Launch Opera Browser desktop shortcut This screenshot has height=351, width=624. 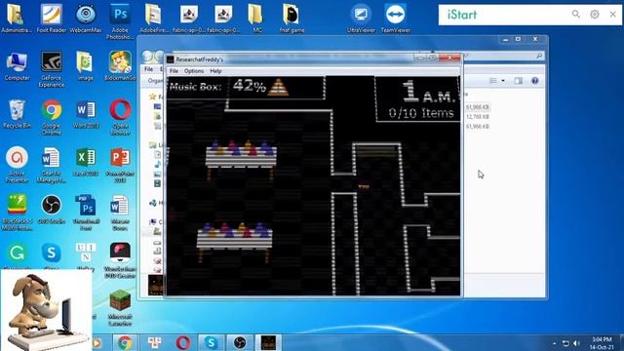pos(120,117)
